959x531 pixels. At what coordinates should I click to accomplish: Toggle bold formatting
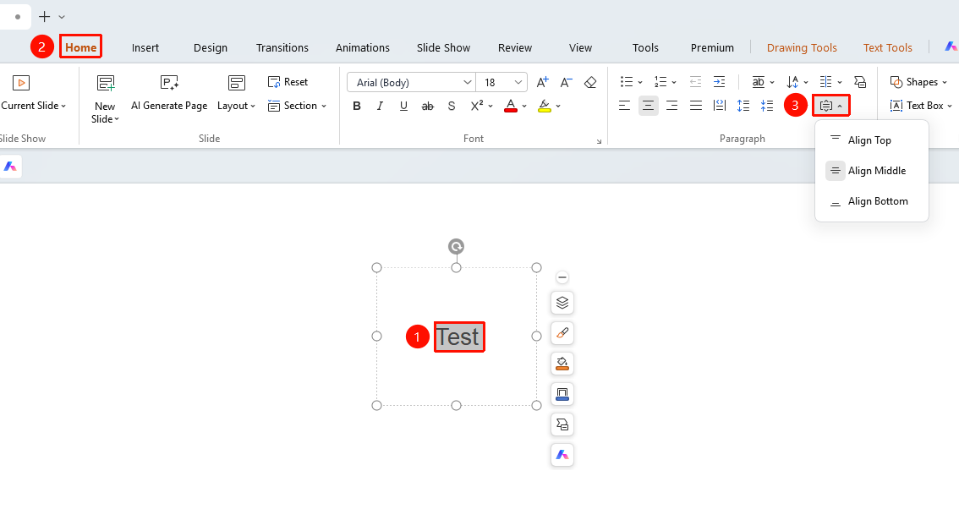coord(357,106)
